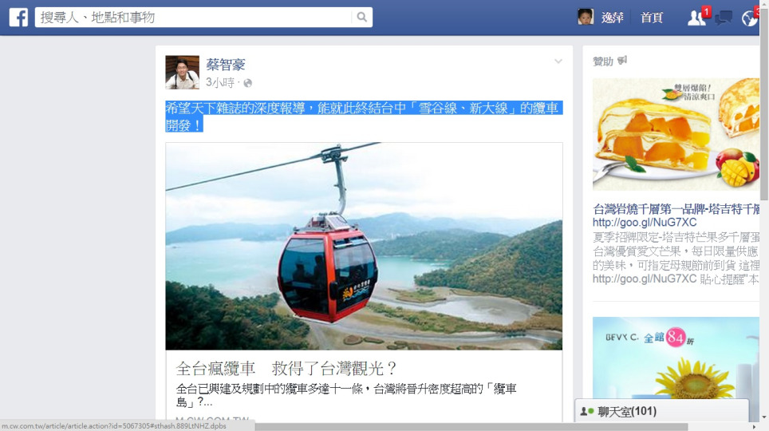Click the horizontal scrollbar at bottom
The height and width of the screenshot is (431, 769).
click(x=471, y=426)
